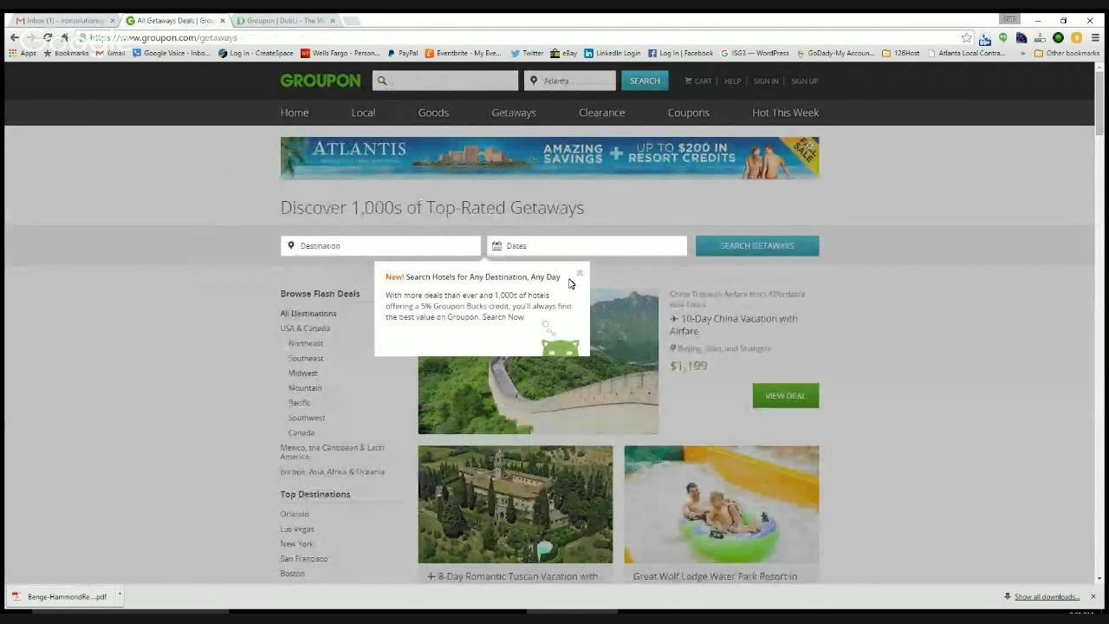The height and width of the screenshot is (624, 1109).
Task: Choose Canada region filter
Action: click(x=302, y=432)
